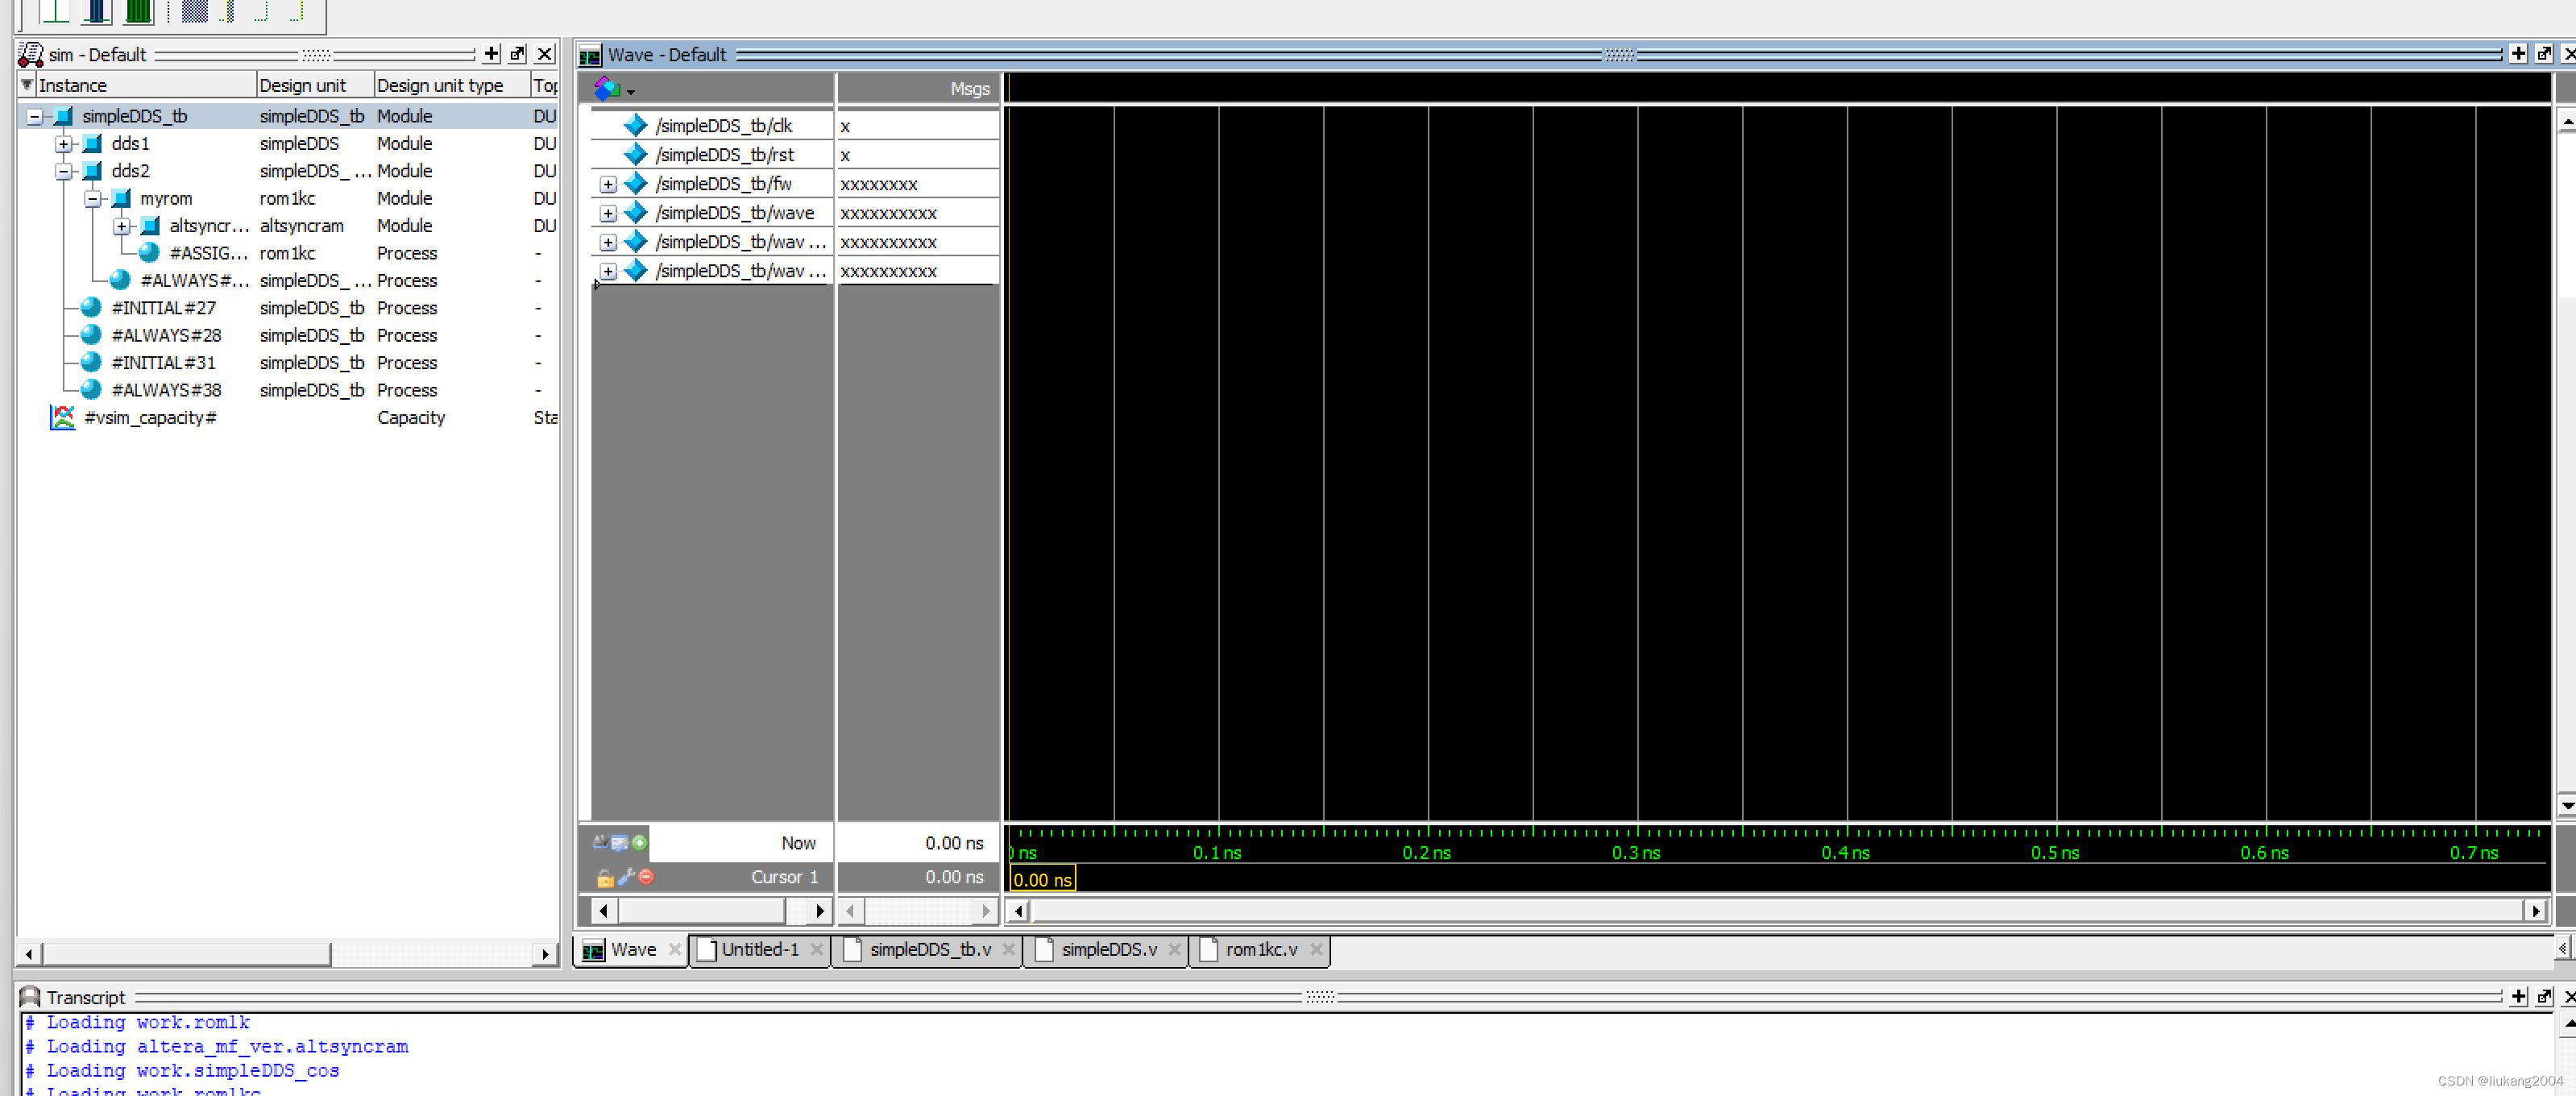Open cursor properties via wrench icon
Viewport: 2576px width, 1096px height.
point(626,876)
